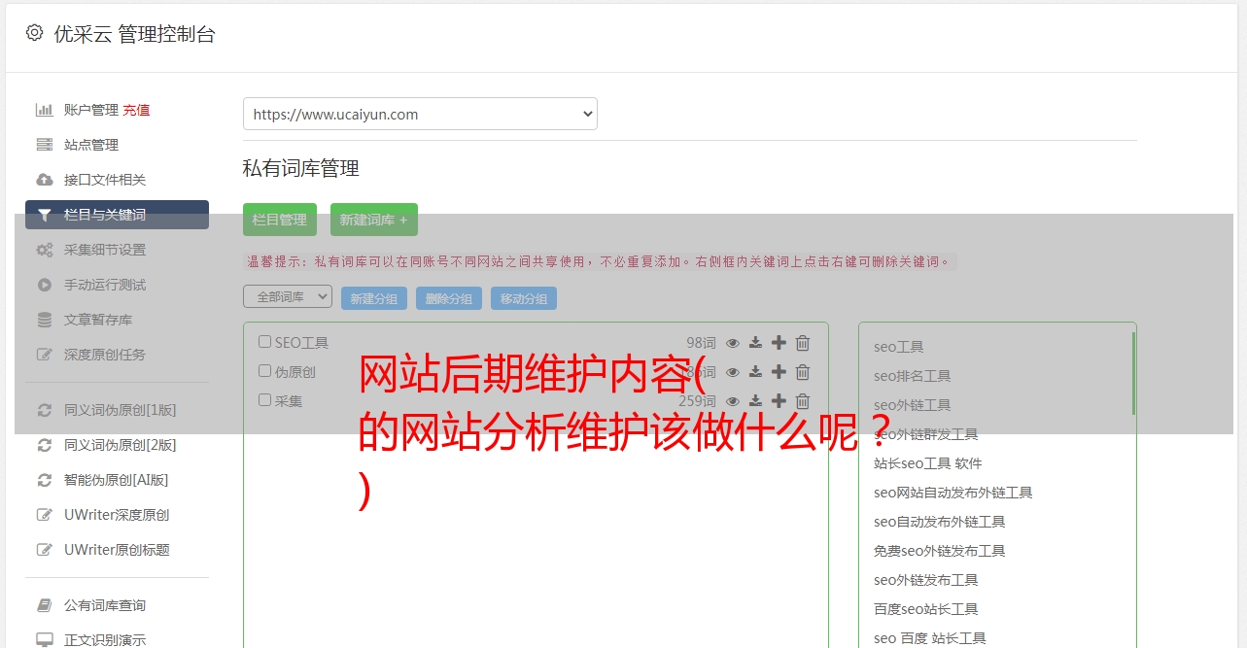Open UWriter原创标题

coord(117,550)
